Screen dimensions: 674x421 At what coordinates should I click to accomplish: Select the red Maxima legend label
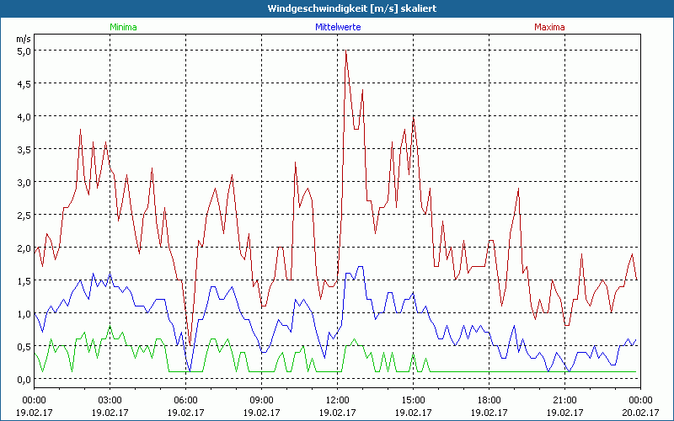point(549,27)
